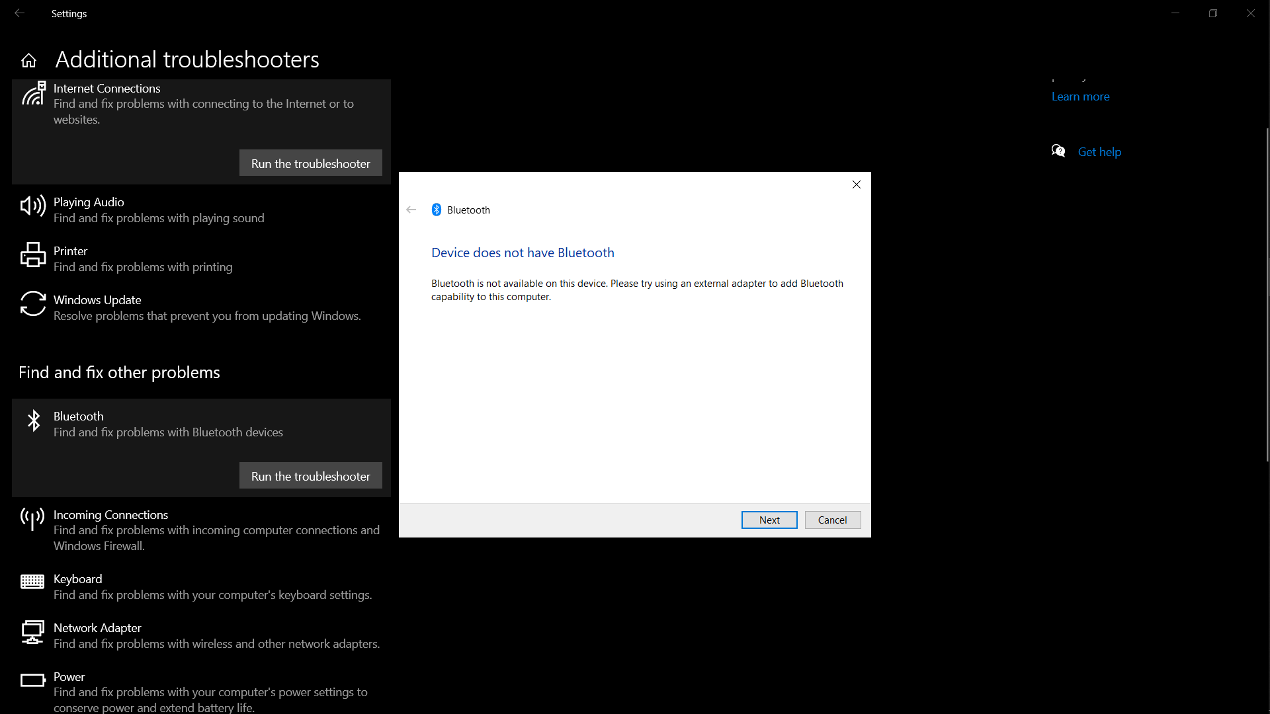Select the Power troubleshooter entry
The height and width of the screenshot is (714, 1270).
click(x=201, y=688)
